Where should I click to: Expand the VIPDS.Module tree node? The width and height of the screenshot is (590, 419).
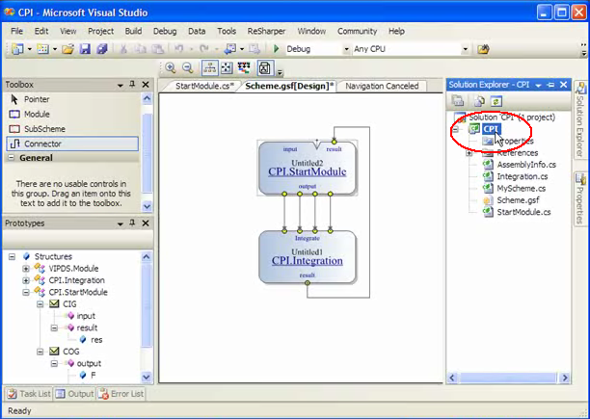(x=26, y=269)
